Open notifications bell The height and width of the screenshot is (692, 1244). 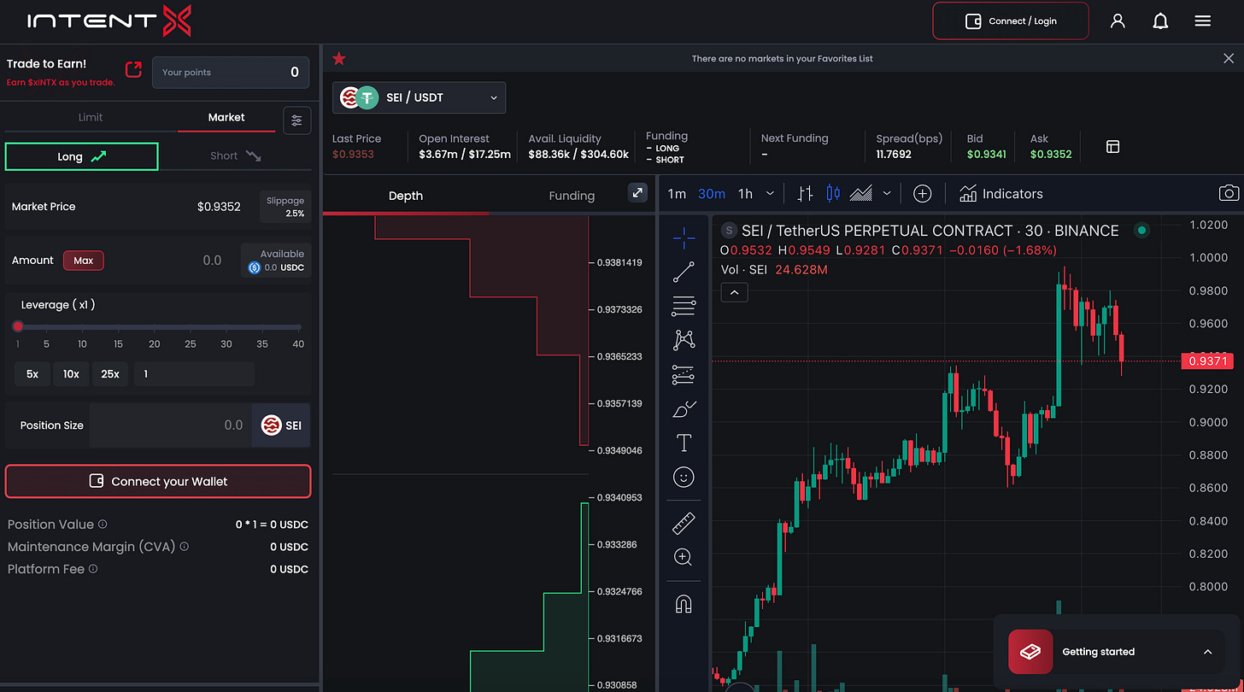pyautogui.click(x=1160, y=21)
